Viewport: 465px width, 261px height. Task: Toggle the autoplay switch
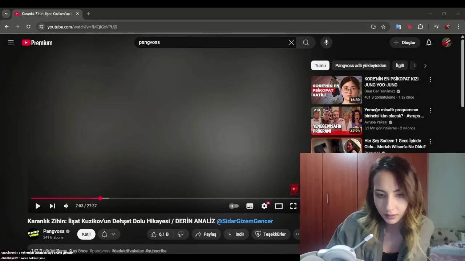234,206
